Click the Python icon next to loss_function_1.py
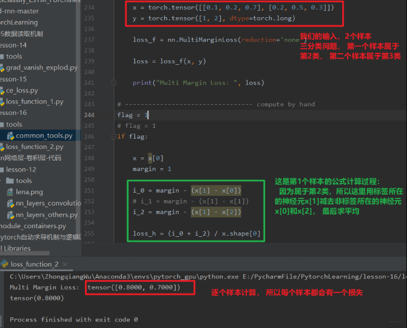Screen dimensions: 407x328 coord(2,102)
